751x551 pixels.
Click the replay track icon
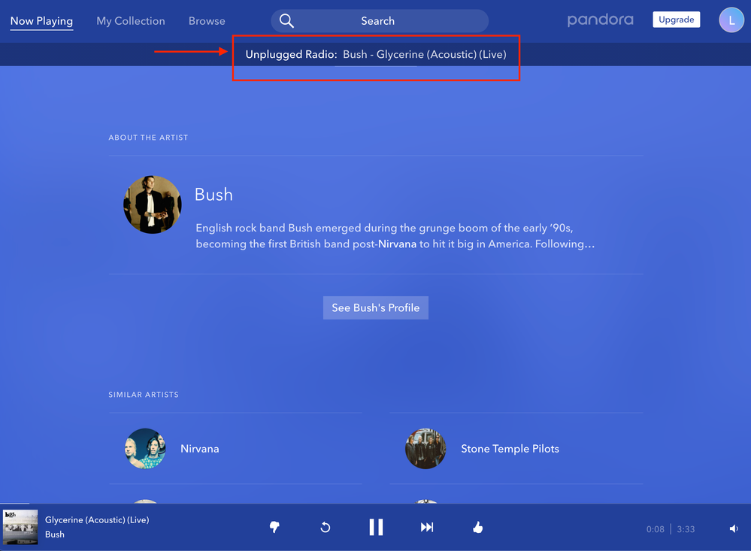tap(326, 527)
